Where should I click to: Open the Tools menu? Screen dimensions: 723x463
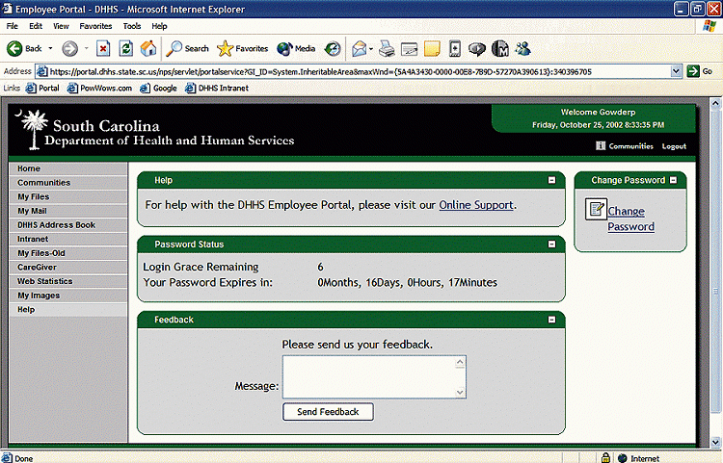pos(132,26)
